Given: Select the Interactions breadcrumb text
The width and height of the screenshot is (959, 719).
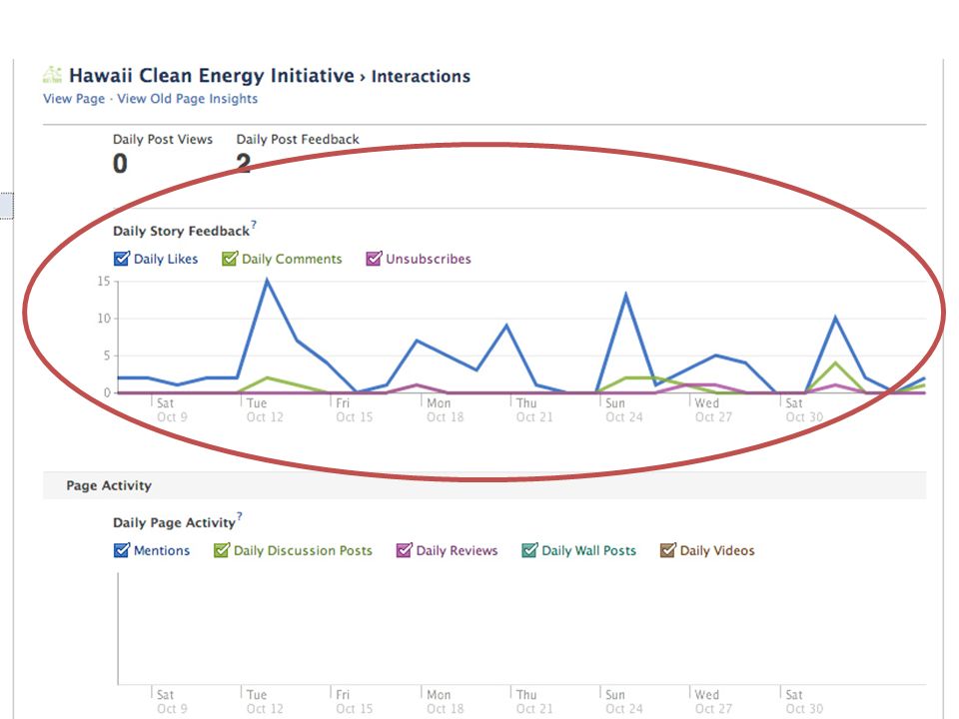Looking at the screenshot, I should pos(421,77).
